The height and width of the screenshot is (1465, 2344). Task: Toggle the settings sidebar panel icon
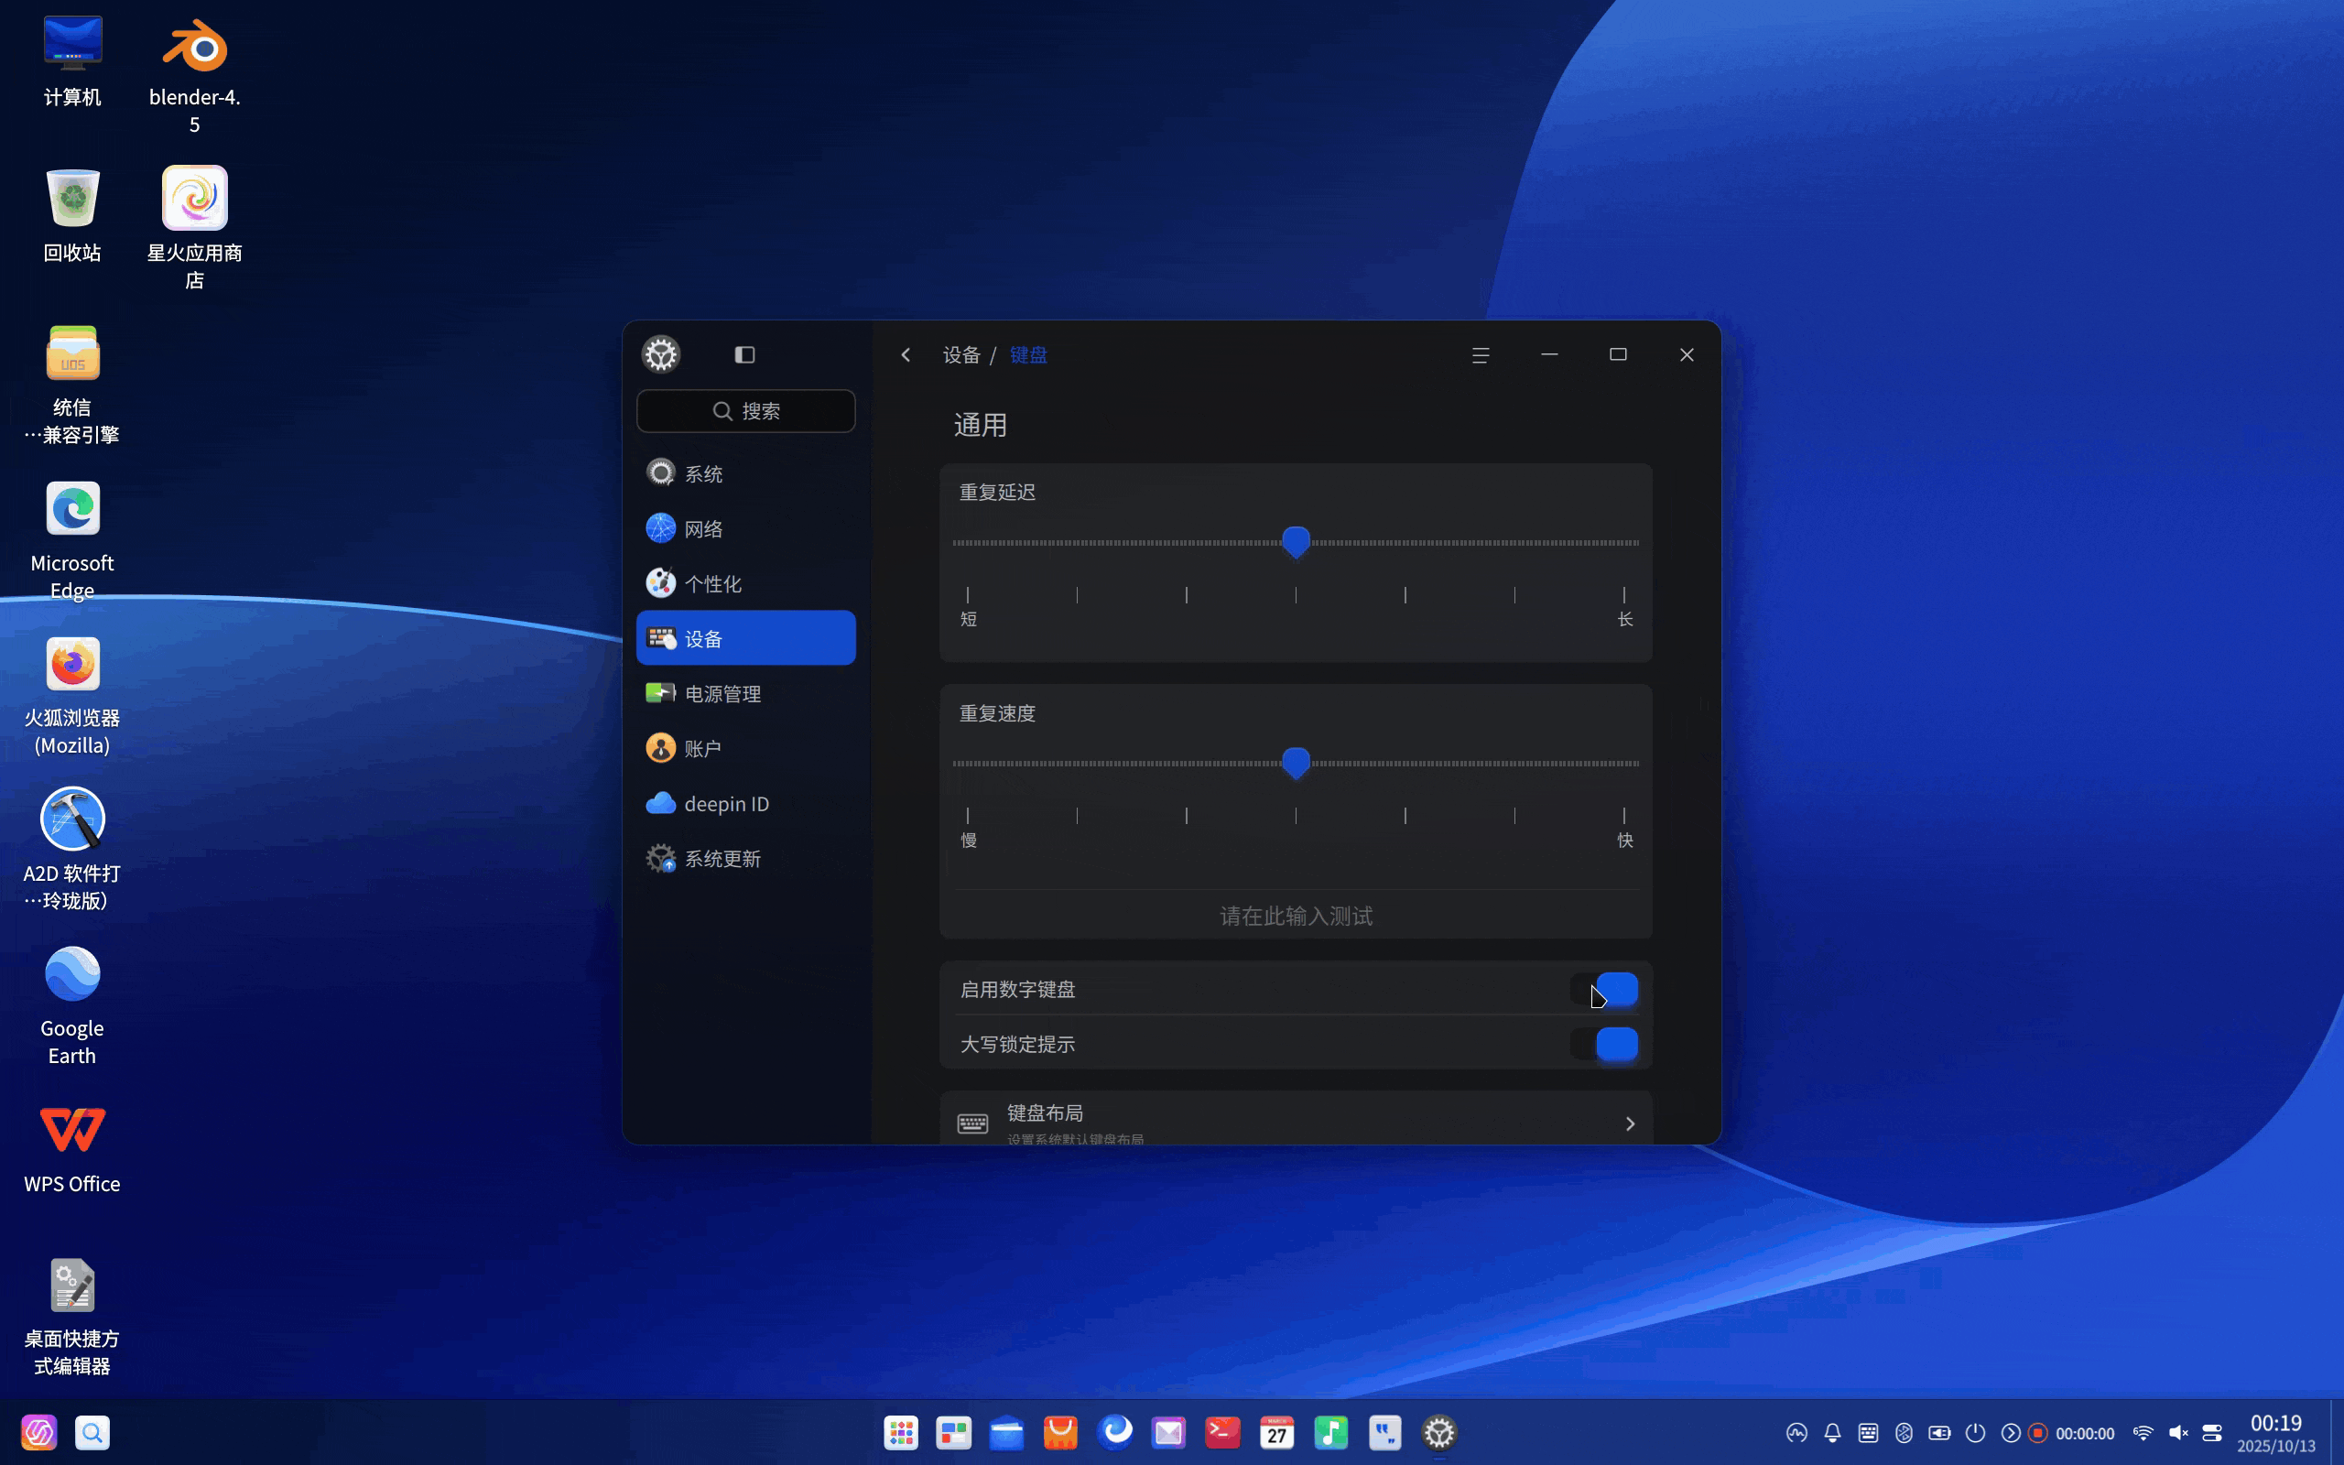[743, 354]
